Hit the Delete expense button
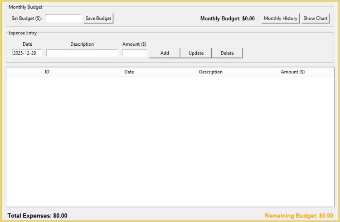Screen dimensions: 340x222 pos(227,53)
